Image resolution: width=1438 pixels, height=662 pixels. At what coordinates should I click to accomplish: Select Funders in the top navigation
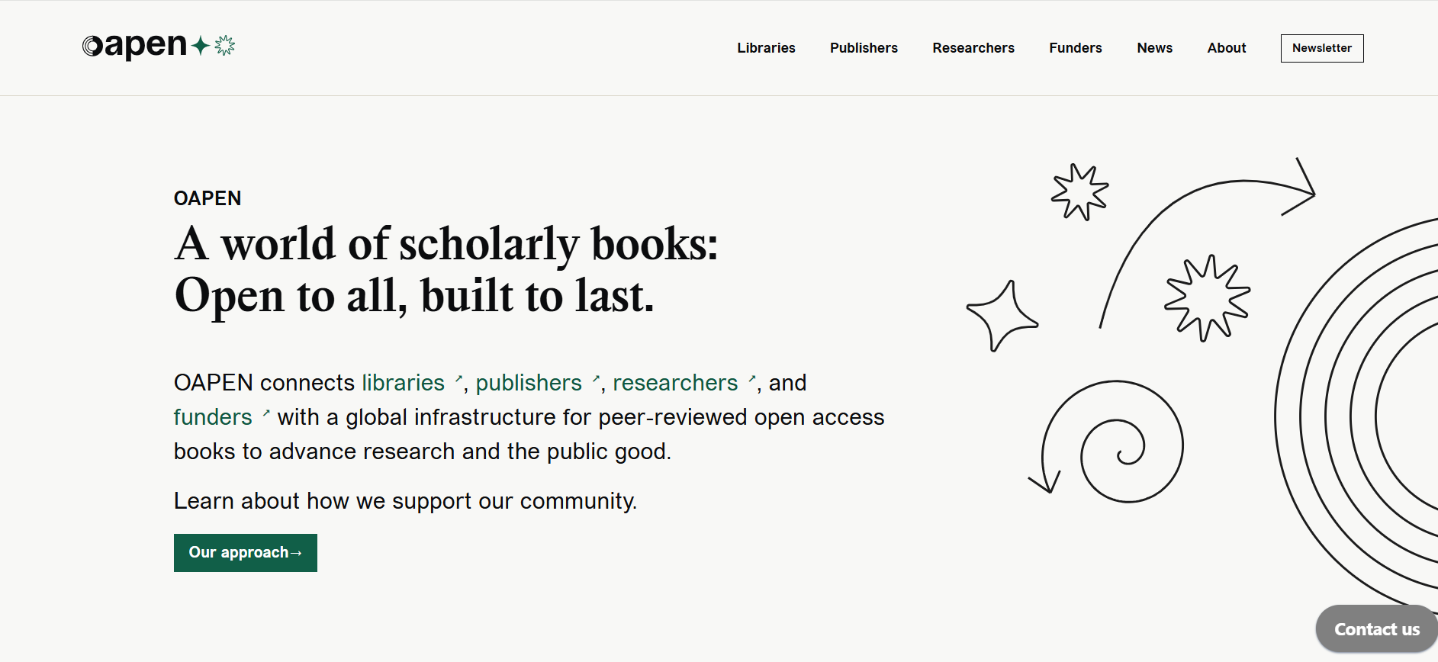1075,48
